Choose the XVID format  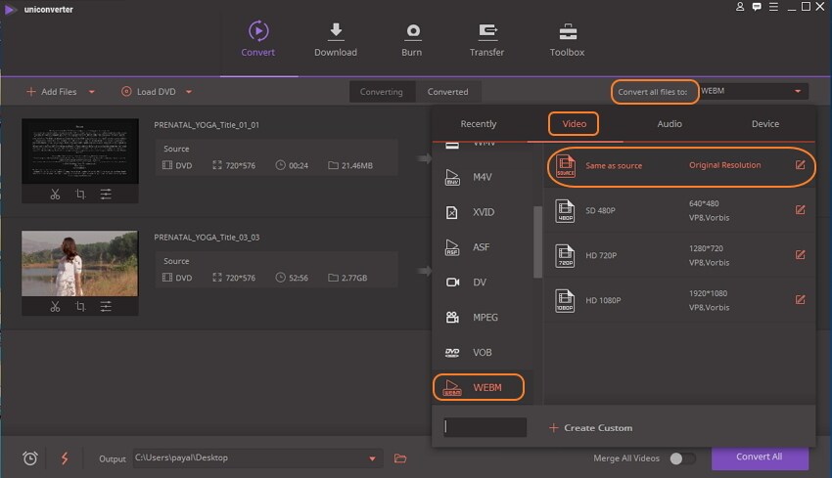482,212
